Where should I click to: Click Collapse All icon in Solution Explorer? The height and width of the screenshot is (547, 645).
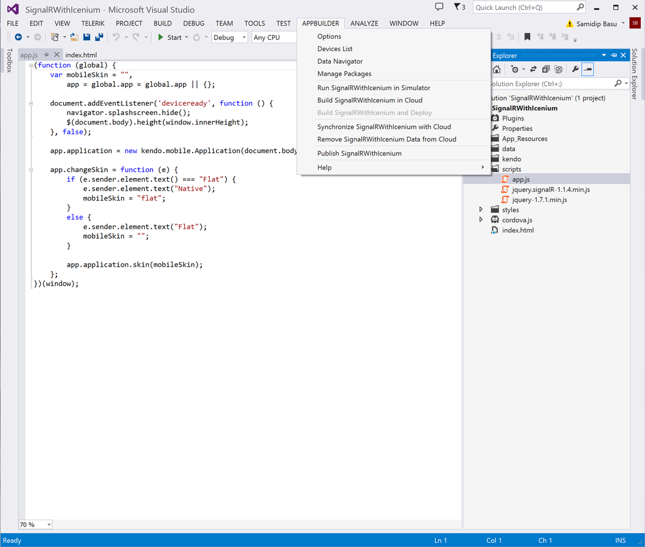point(546,69)
